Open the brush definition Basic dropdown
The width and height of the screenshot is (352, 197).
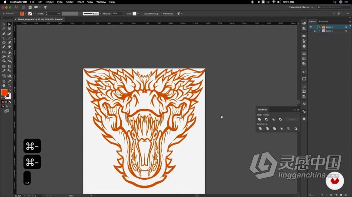point(100,14)
